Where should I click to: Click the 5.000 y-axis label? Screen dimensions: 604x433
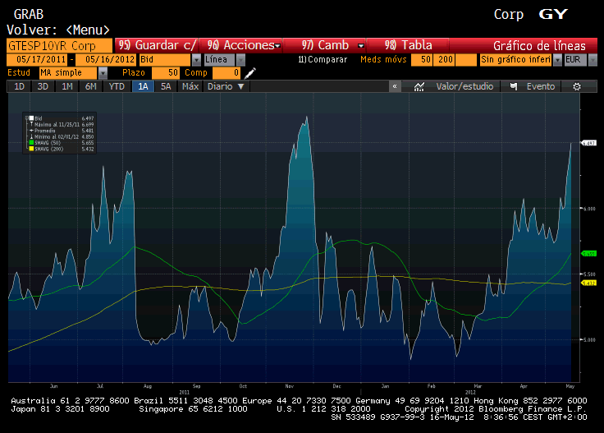[x=589, y=339]
